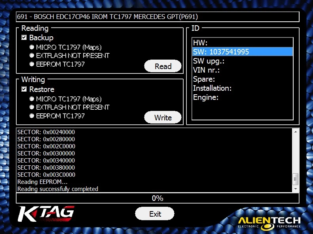313x234 pixels.
Task: Click the log scrollbar thumb
Action: (x=296, y=179)
